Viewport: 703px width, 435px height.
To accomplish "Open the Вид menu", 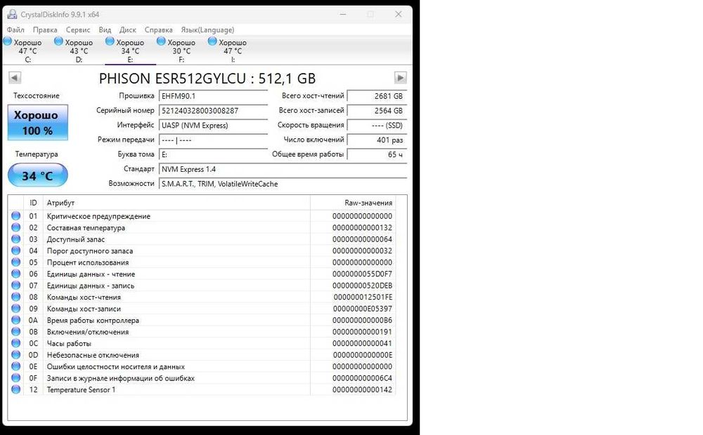I will (x=105, y=30).
